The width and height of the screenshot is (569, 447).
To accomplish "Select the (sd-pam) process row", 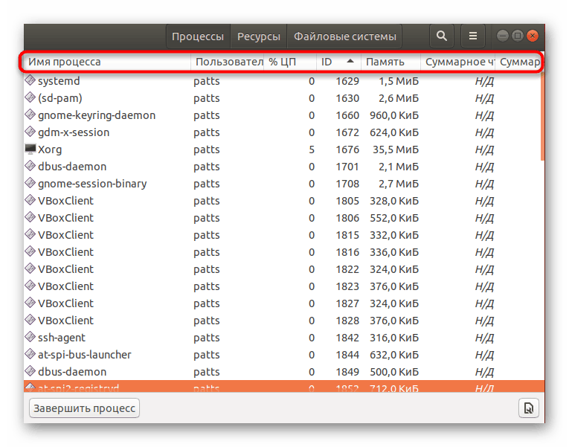I will 283,98.
